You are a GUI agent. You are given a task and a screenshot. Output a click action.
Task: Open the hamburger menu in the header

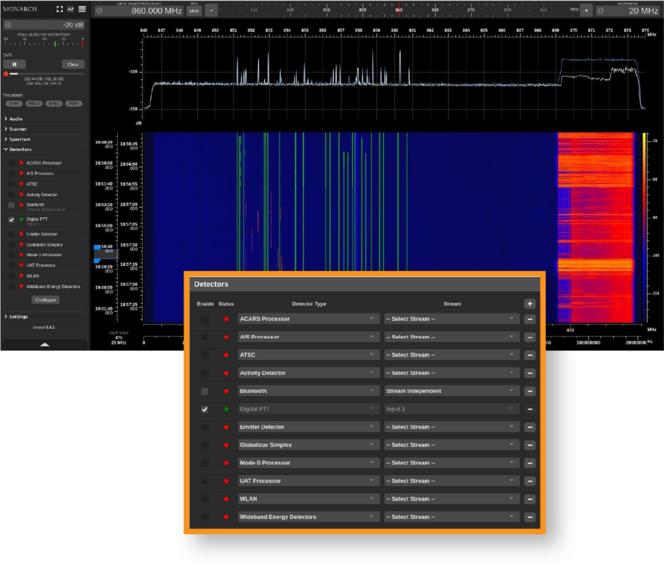[x=82, y=9]
